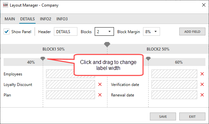Open the Blocks dropdown

coord(104,31)
